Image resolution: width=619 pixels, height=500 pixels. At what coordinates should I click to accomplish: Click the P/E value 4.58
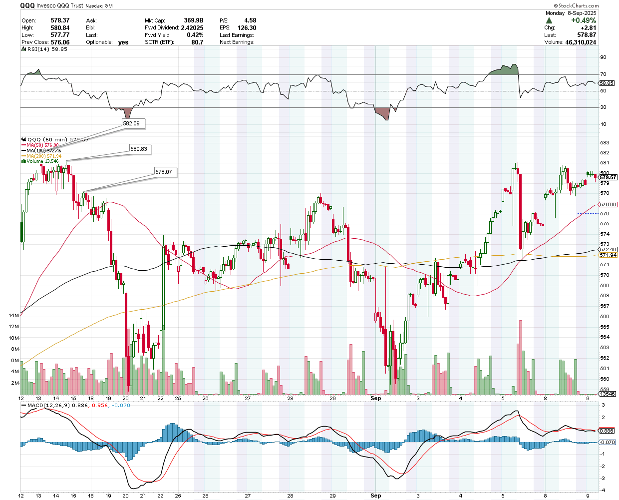pos(250,20)
